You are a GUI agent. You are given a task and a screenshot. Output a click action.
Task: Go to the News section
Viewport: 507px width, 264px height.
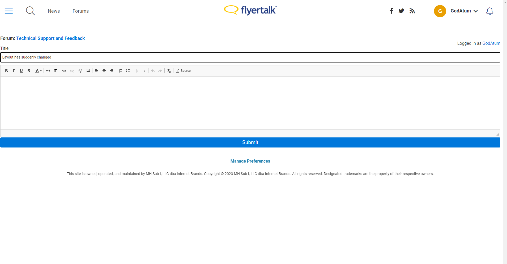54,11
